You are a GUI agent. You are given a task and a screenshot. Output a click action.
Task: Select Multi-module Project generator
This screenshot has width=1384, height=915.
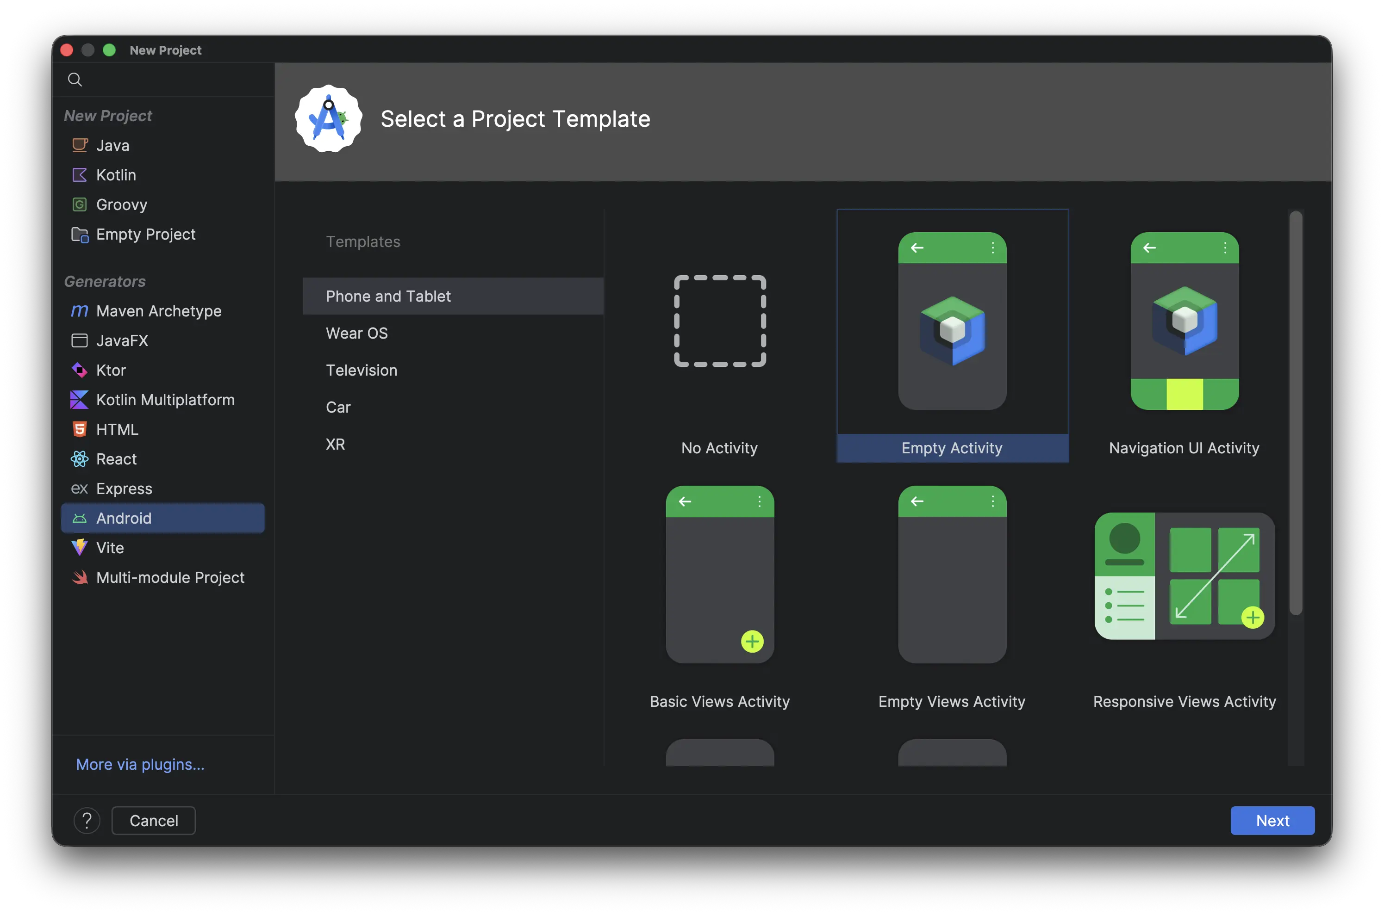point(163,577)
